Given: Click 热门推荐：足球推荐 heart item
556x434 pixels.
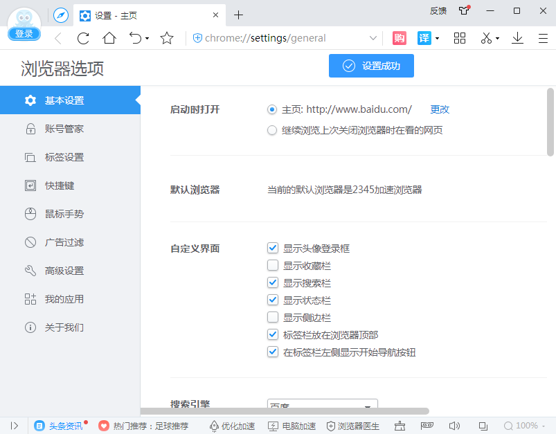Looking at the screenshot, I should [143, 426].
